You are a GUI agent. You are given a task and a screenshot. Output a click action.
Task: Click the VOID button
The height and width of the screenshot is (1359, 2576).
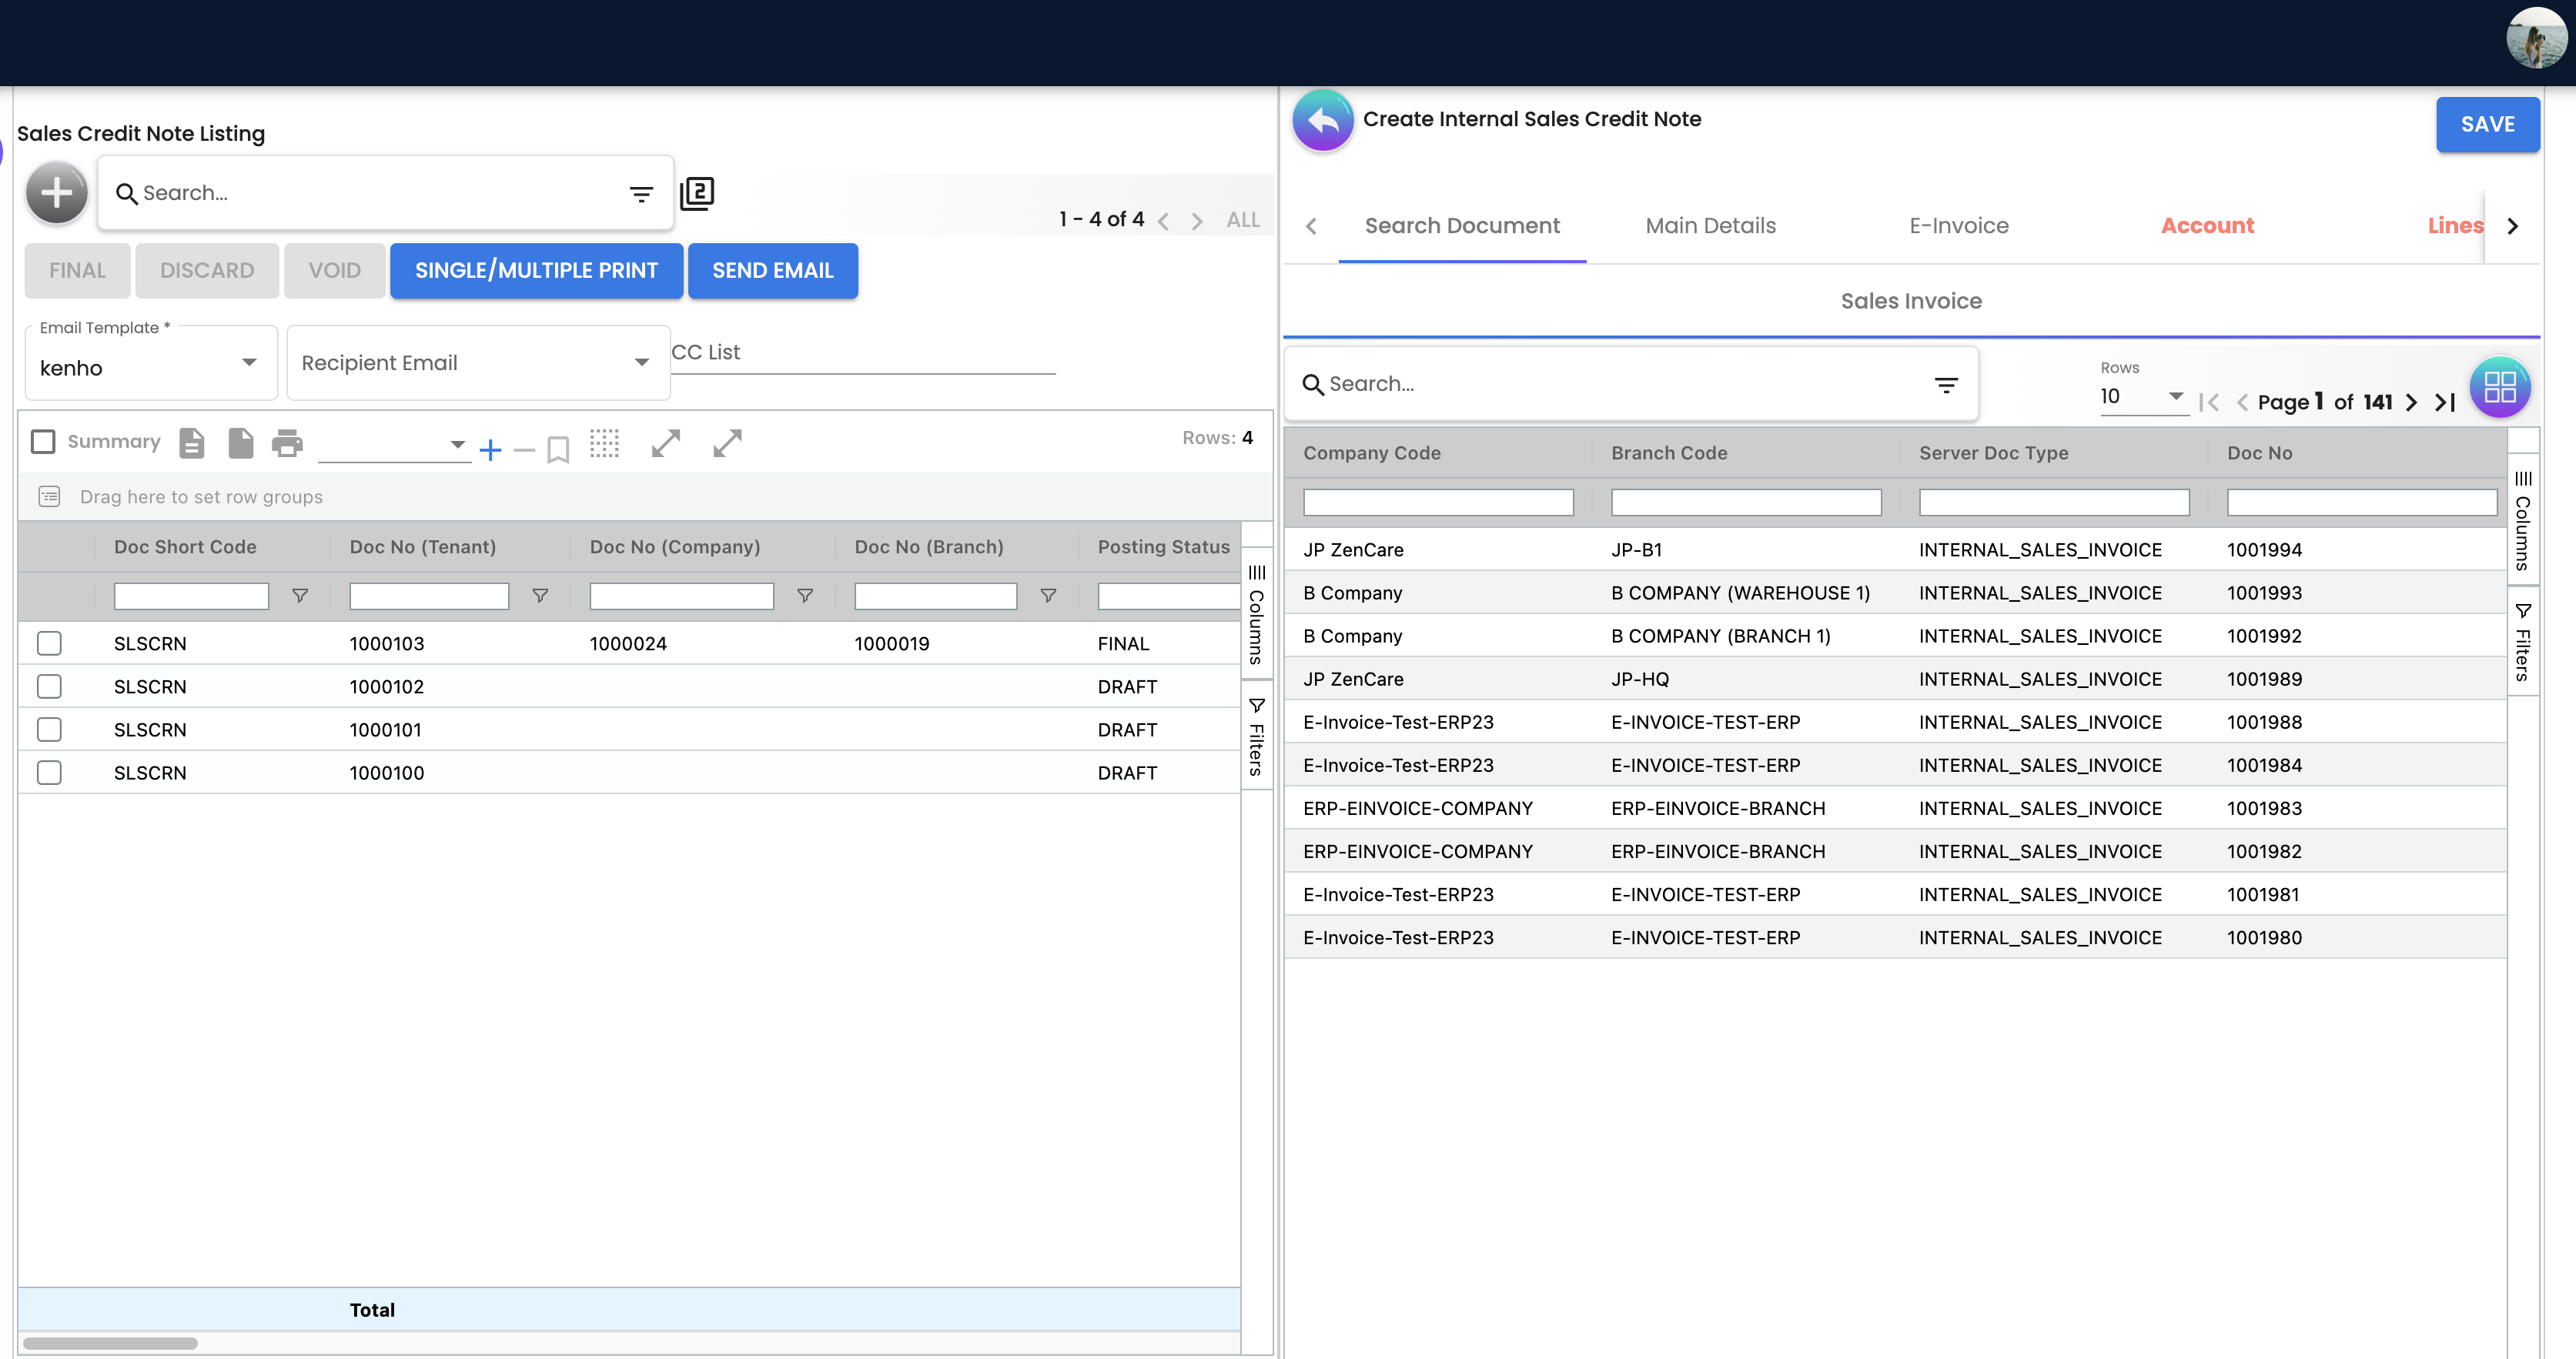tap(334, 271)
